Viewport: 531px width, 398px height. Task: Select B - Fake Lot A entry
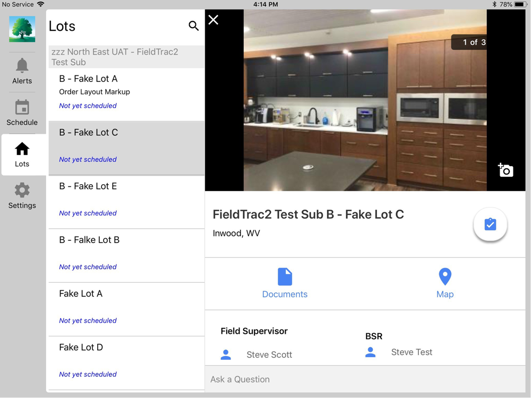coord(127,94)
